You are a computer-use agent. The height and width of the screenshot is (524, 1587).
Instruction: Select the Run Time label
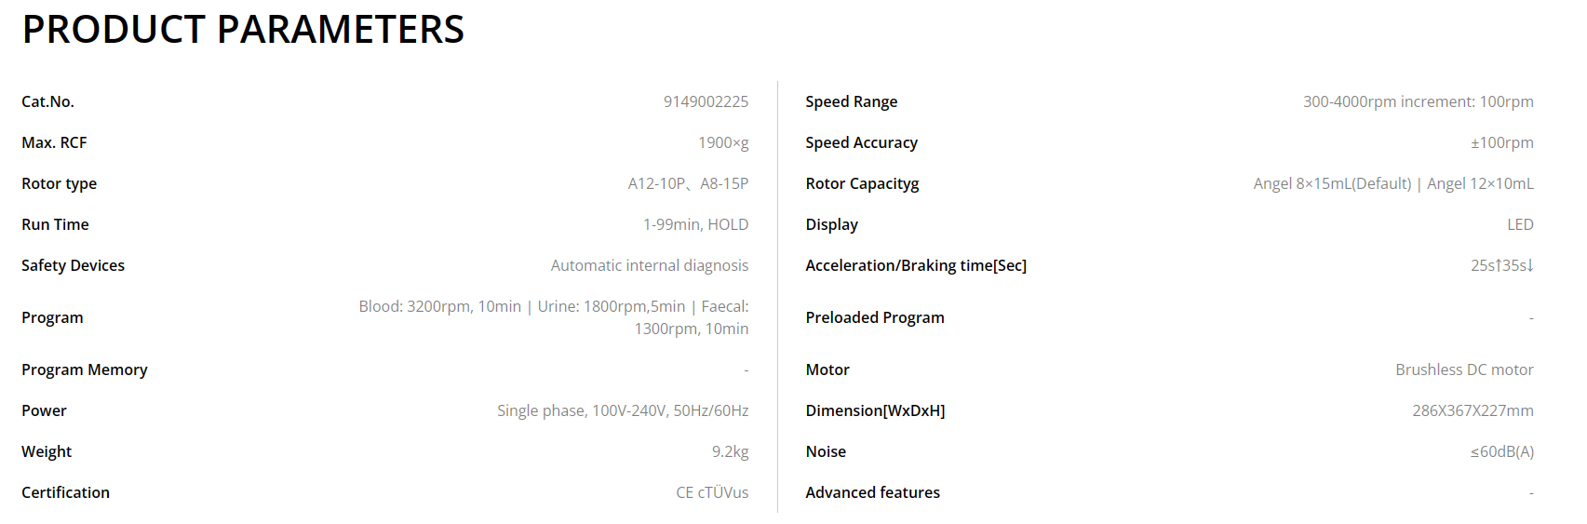[x=55, y=224]
